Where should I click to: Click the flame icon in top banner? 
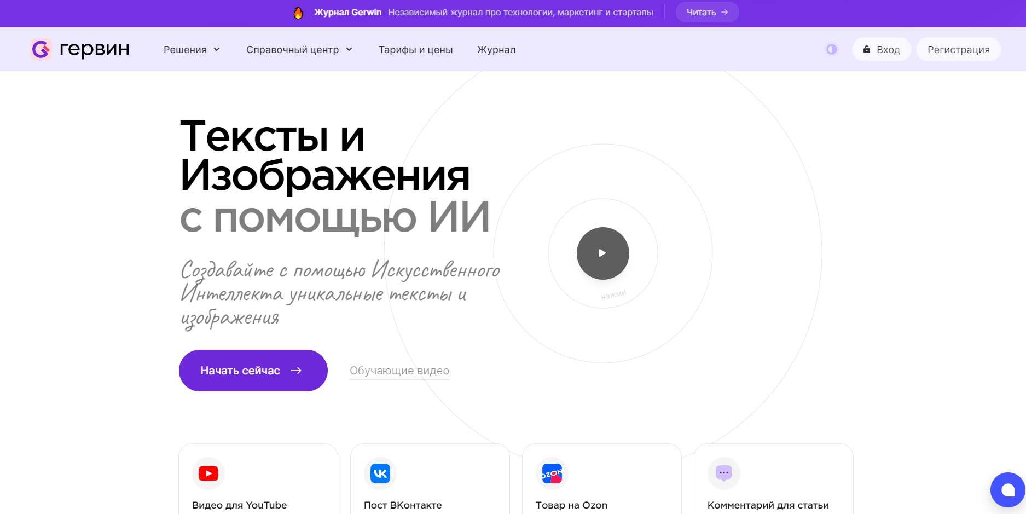pyautogui.click(x=298, y=13)
